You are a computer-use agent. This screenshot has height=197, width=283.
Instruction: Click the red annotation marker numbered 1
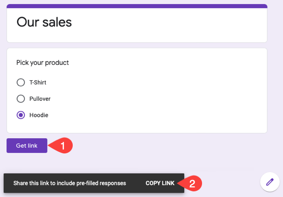pyautogui.click(x=62, y=146)
